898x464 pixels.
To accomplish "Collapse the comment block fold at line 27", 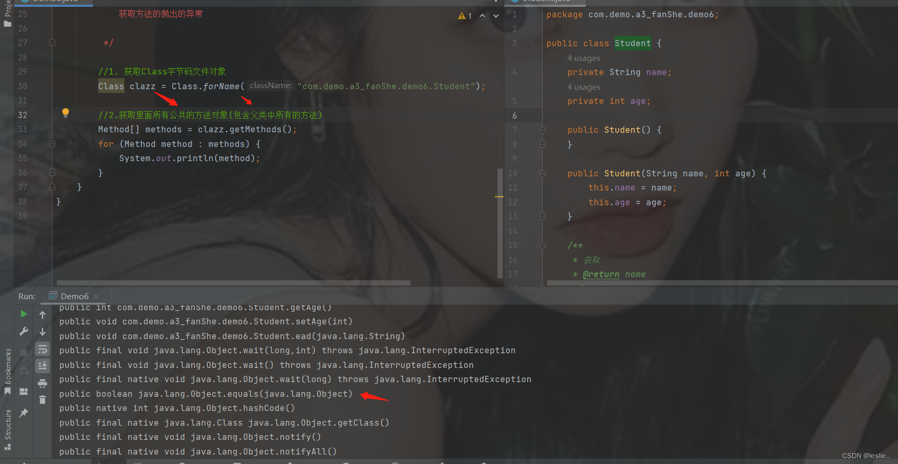I will (52, 43).
